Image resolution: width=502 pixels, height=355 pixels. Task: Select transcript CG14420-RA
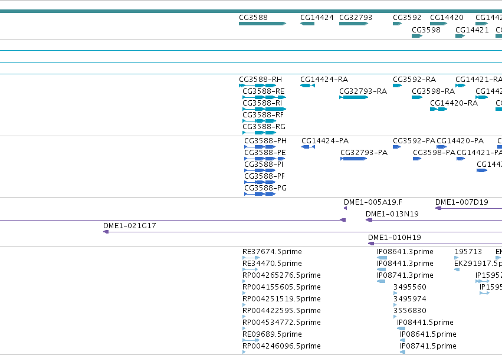click(x=439, y=109)
